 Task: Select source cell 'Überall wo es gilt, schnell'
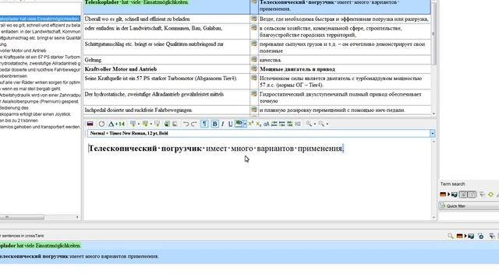pos(166,19)
